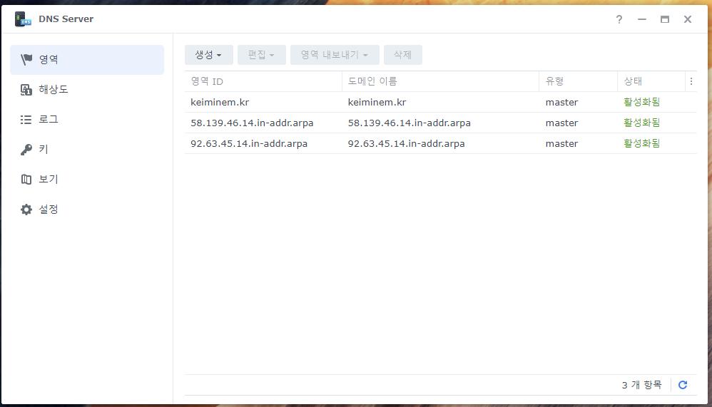Click the flag icon next to 영역

click(x=26, y=60)
